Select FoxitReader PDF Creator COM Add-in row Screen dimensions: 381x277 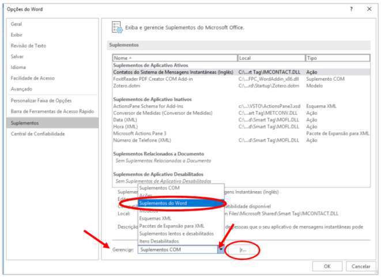click(242, 79)
